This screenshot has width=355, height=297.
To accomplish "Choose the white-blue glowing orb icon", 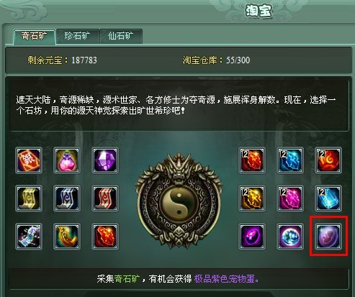I will pos(290,237).
